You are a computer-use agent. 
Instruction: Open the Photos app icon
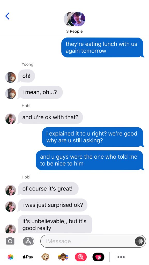pyautogui.click(x=10, y=257)
